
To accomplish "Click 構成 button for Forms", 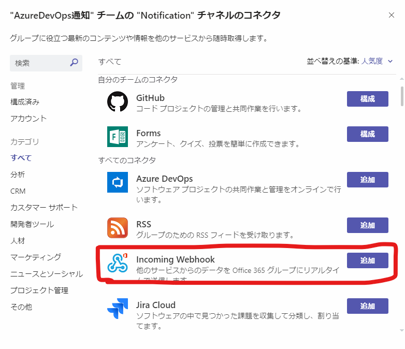I will pyautogui.click(x=367, y=134).
